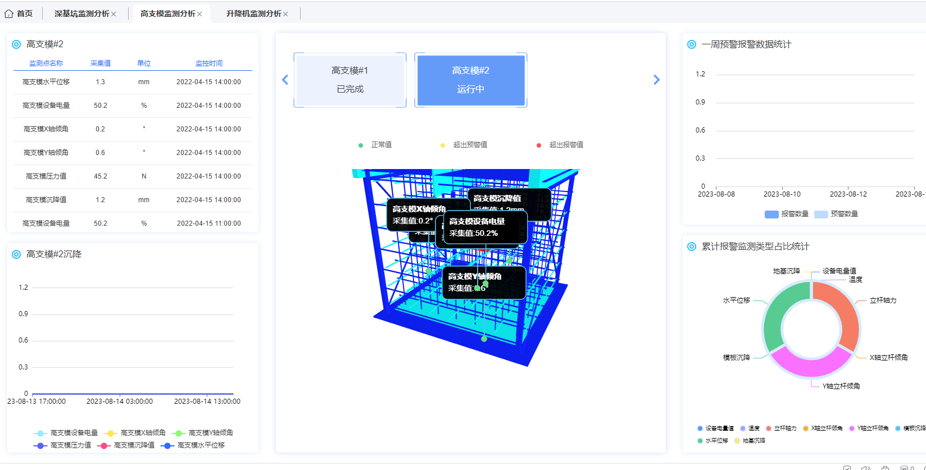The width and height of the screenshot is (926, 470).
Task: Toggle 水平位移 in the pie chart legend
Action: (712, 441)
